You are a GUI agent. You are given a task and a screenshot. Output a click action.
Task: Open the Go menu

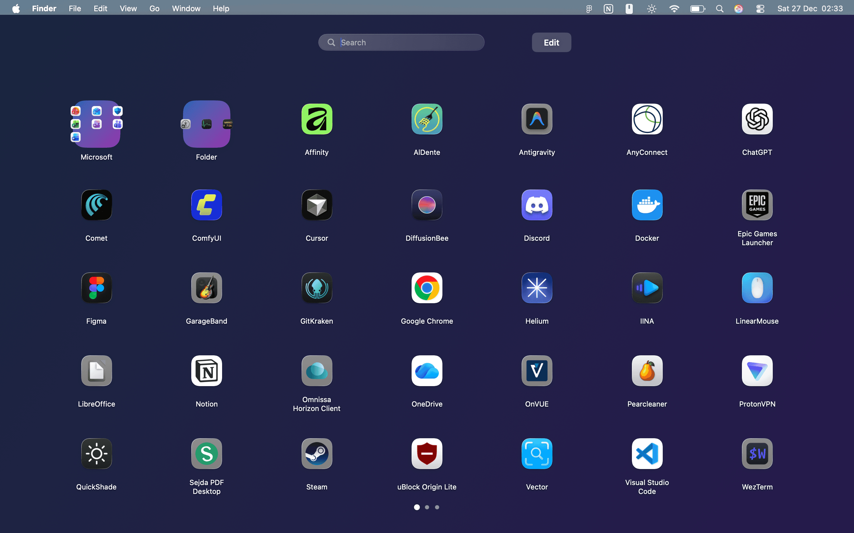point(154,8)
